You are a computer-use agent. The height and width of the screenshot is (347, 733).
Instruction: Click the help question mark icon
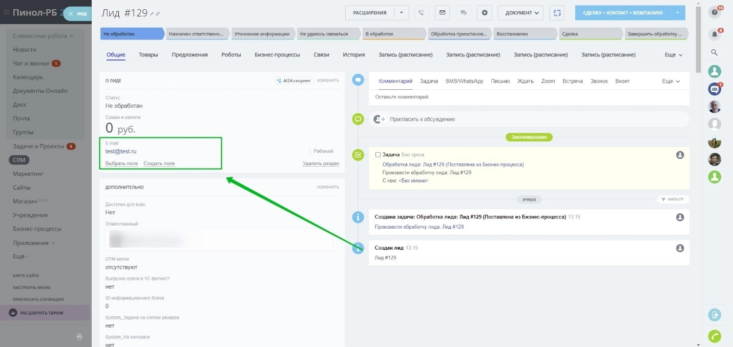(x=715, y=12)
